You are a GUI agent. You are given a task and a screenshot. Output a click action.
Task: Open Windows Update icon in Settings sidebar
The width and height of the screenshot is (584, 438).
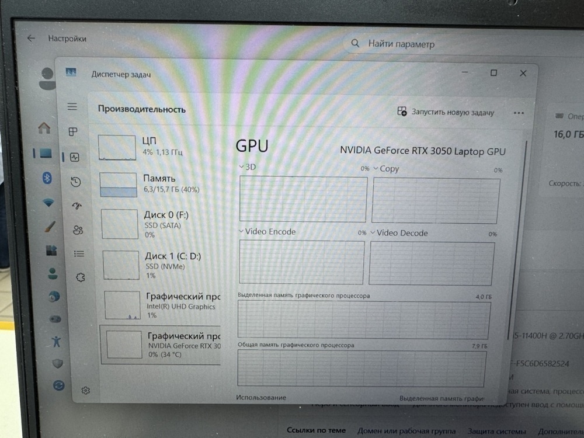[x=58, y=385]
